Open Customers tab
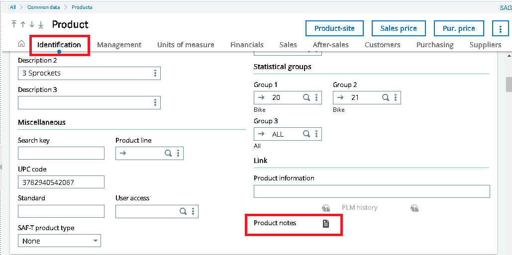 pyautogui.click(x=382, y=45)
